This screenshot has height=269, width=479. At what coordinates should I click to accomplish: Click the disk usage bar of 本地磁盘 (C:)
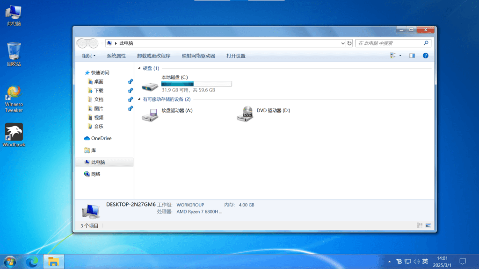(196, 84)
